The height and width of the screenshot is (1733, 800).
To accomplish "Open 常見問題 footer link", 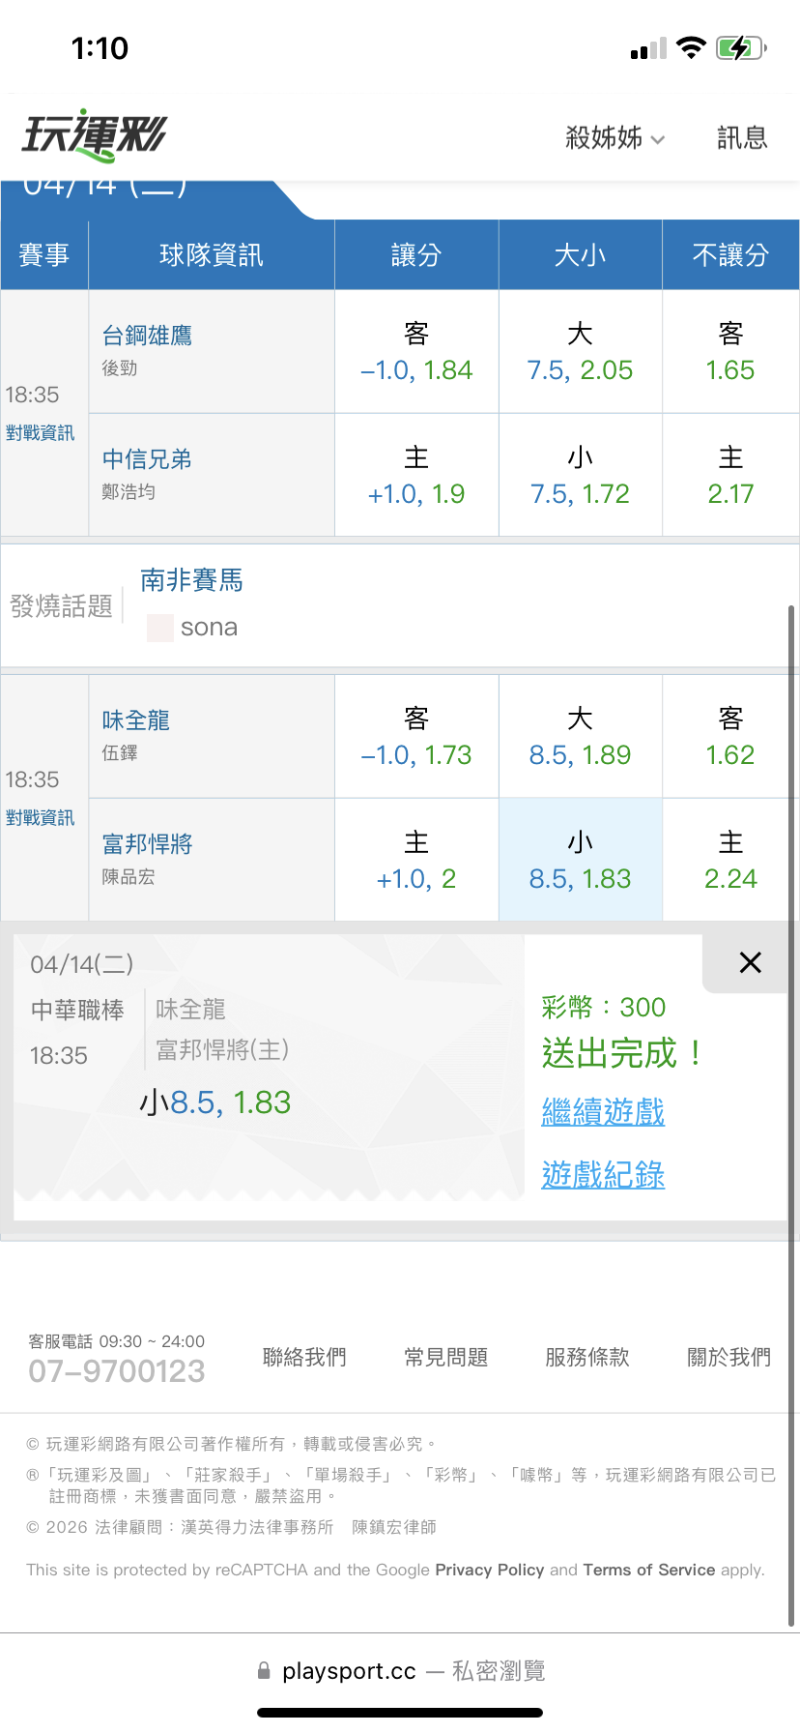I will (445, 1358).
